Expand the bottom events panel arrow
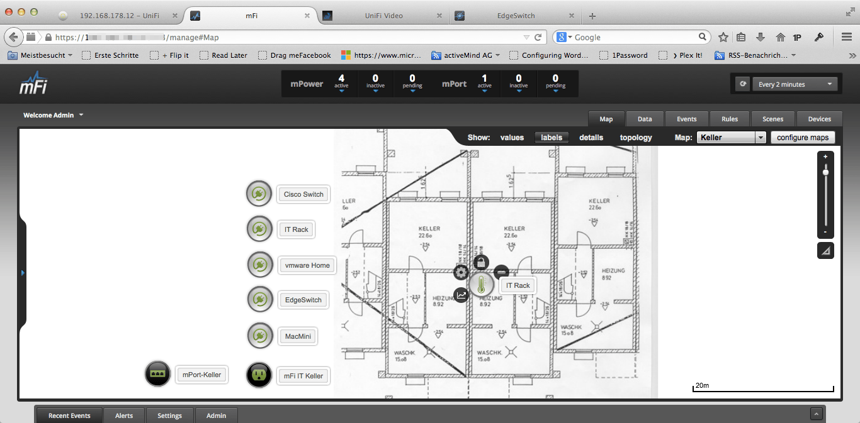 (817, 414)
